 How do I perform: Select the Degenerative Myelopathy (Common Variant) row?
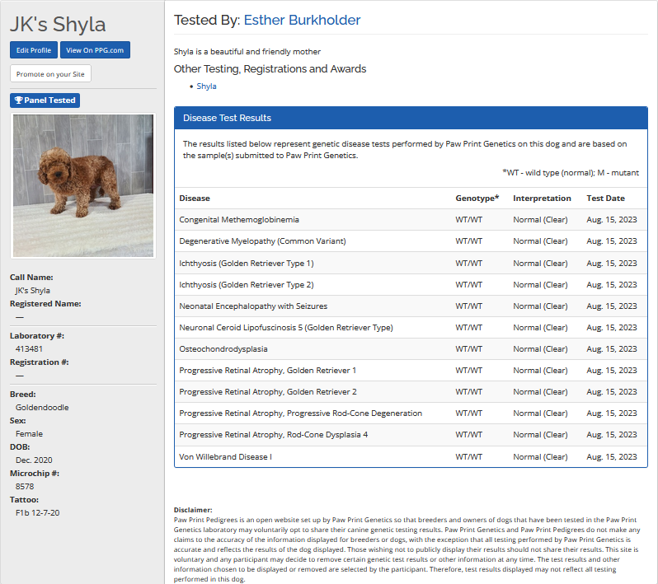pyautogui.click(x=262, y=241)
